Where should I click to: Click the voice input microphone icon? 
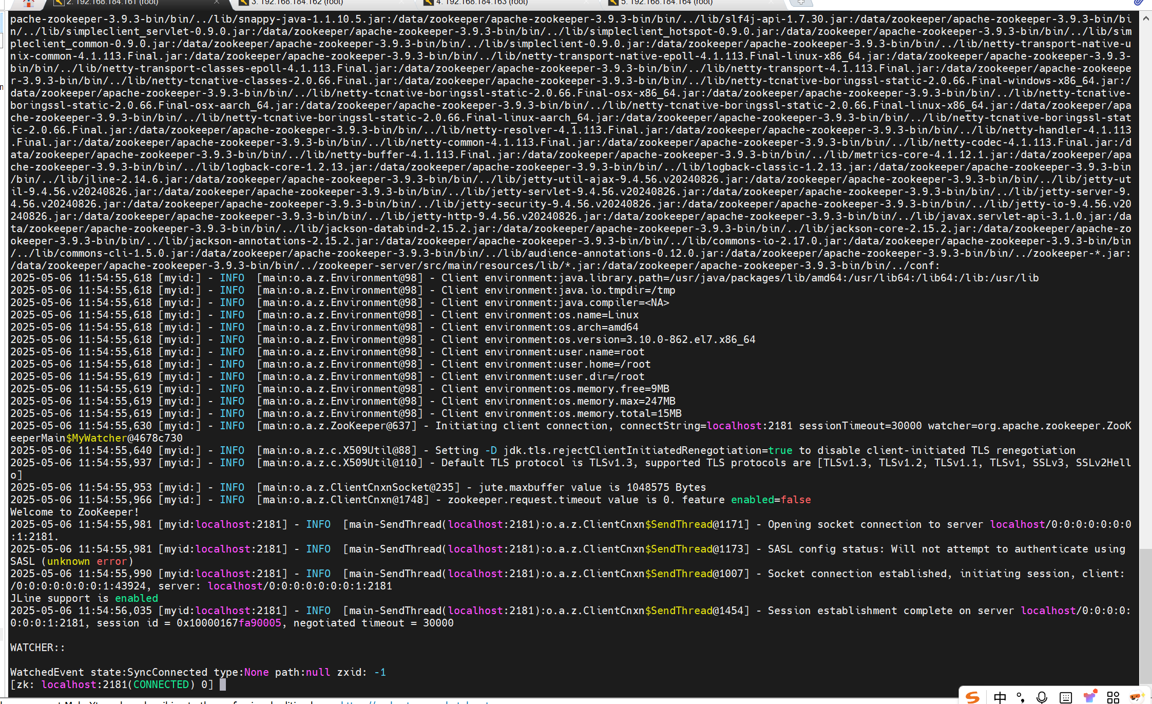pyautogui.click(x=1042, y=697)
